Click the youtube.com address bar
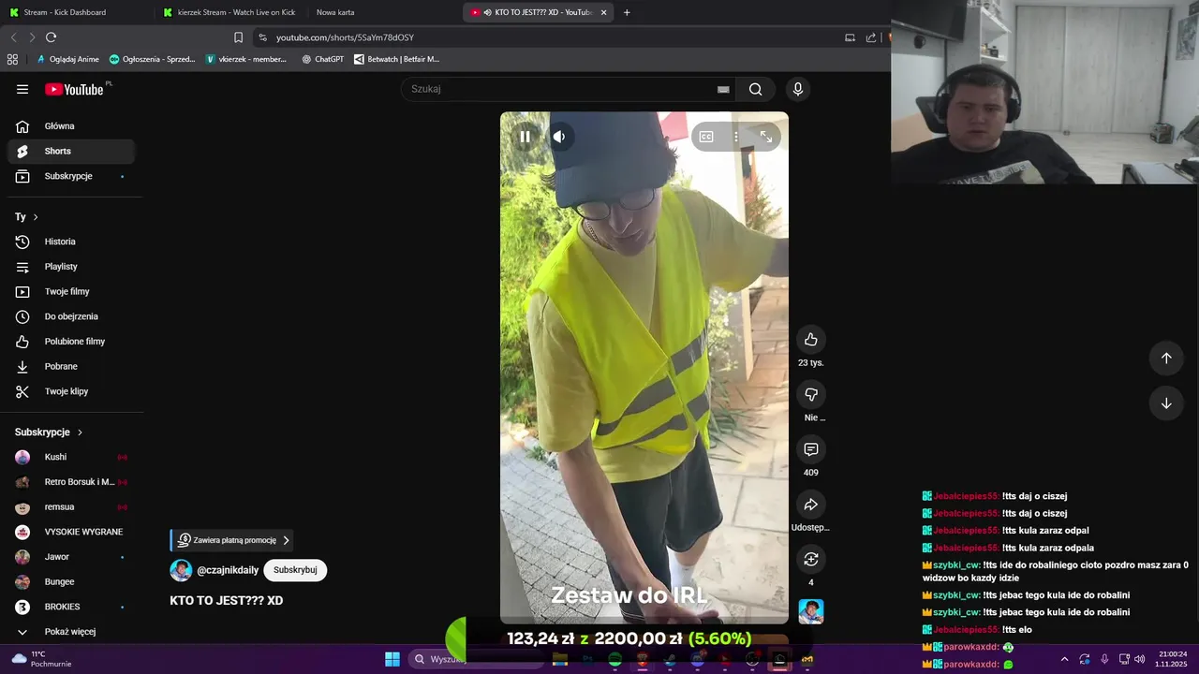 (543, 37)
